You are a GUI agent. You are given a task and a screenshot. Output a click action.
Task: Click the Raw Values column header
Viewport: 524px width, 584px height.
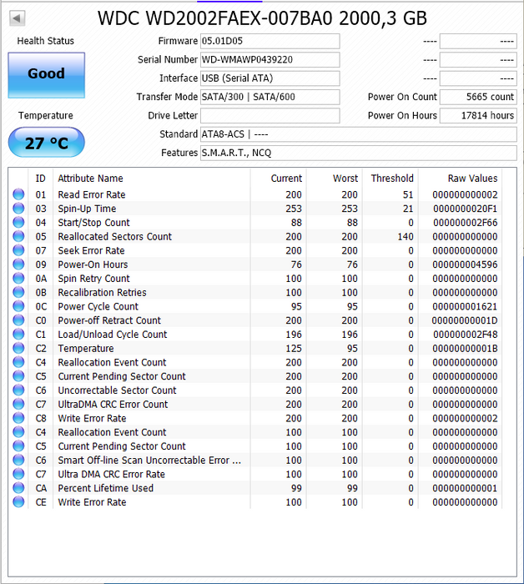click(471, 178)
